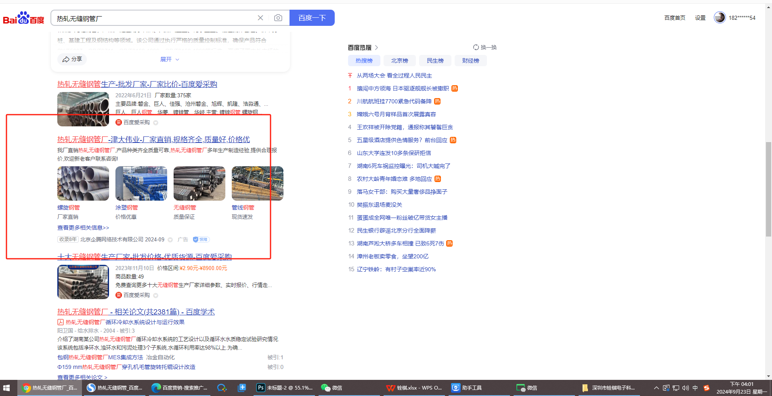Click the user profile avatar
The height and width of the screenshot is (396, 772).
pos(720,17)
